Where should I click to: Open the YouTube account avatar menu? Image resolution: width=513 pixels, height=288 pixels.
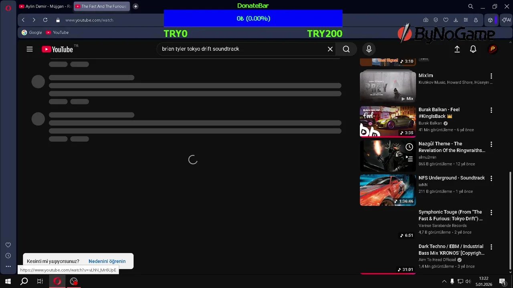point(493,49)
